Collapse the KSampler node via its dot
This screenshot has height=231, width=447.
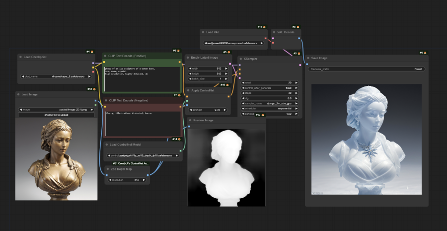point(241,59)
